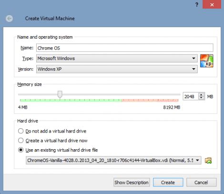
Task: Click the Show Description button
Action: pyautogui.click(x=132, y=183)
